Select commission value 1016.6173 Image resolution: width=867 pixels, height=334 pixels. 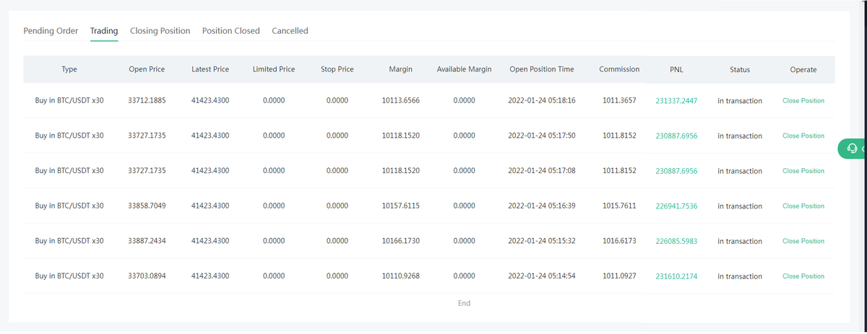(x=619, y=241)
